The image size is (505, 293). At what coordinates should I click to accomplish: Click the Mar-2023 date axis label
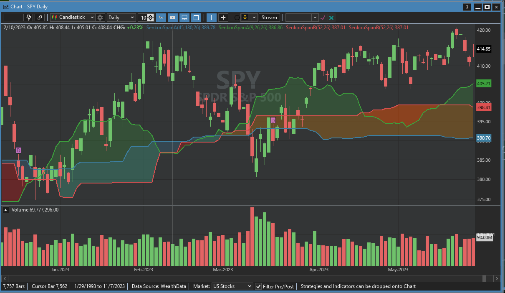[222, 270]
